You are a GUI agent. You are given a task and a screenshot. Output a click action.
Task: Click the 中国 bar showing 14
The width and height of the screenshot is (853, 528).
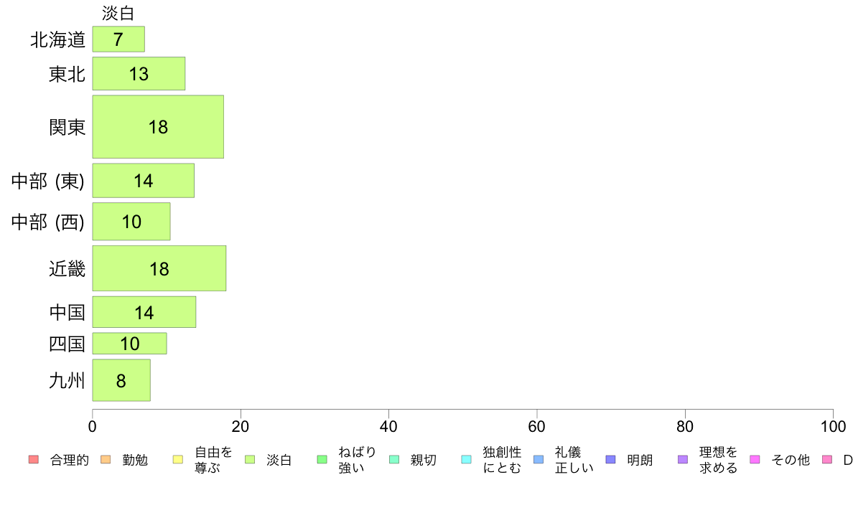[144, 312]
